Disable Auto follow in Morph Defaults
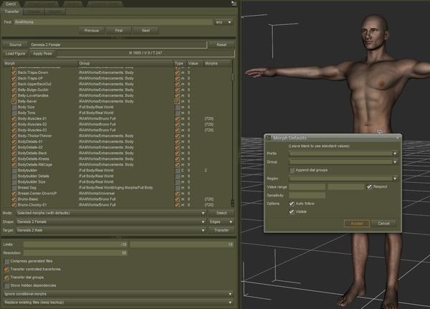Viewport: 430px width, 309px height. [292, 204]
